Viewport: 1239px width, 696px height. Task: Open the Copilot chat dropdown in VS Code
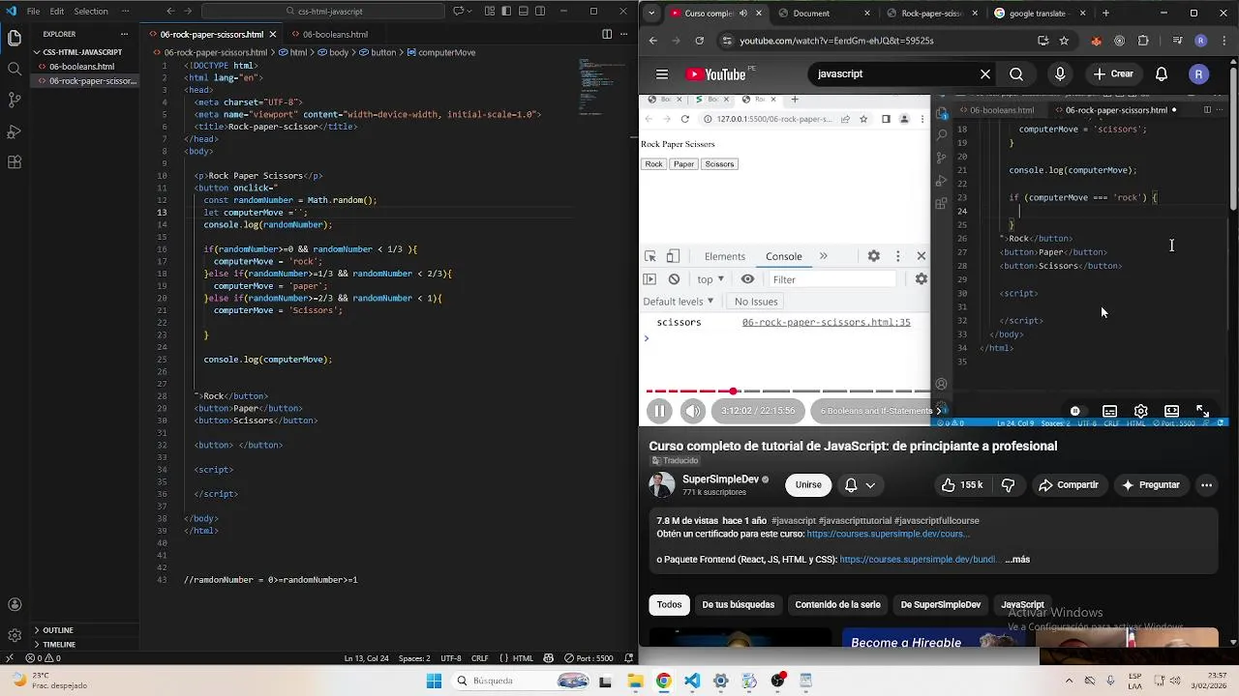click(x=471, y=12)
